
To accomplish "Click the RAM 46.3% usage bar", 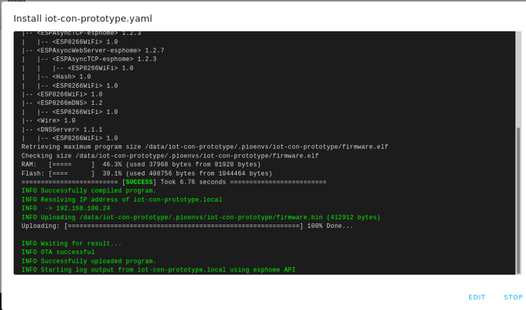I will (71, 165).
